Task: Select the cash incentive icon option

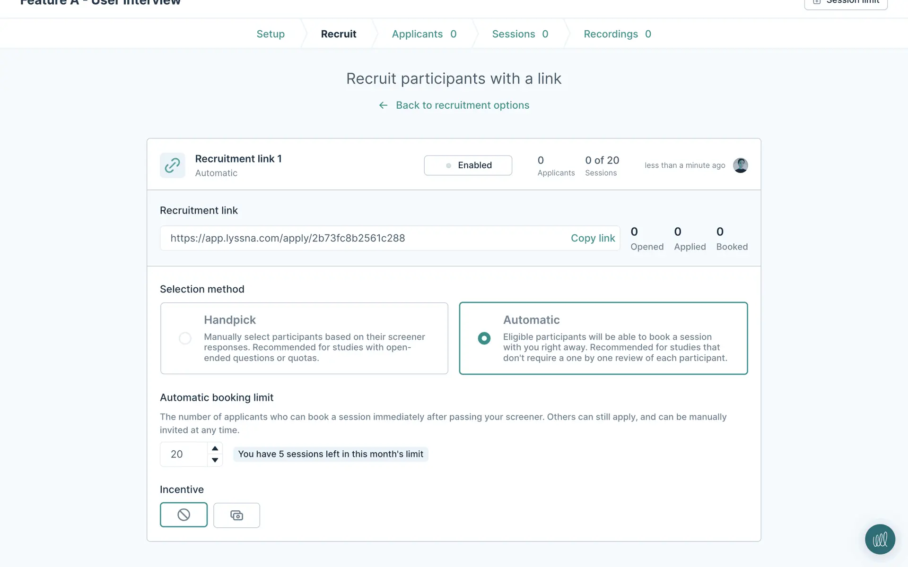Action: (236, 515)
